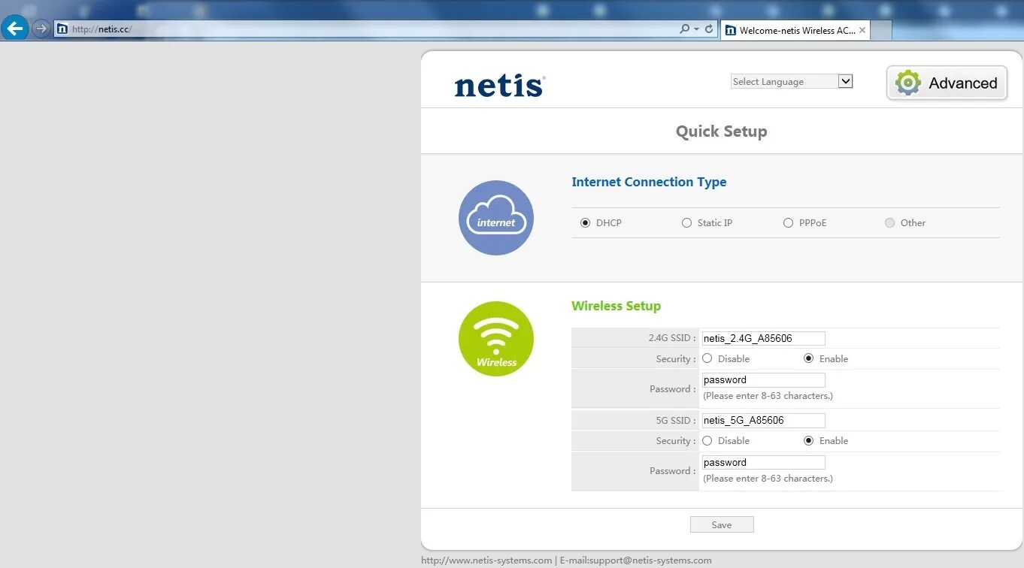Image resolution: width=1024 pixels, height=568 pixels.
Task: Disable security for 2.4G network
Action: click(x=707, y=358)
